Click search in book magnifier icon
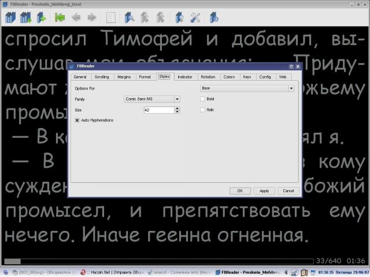The height and width of the screenshot is (277, 370). pyautogui.click(x=129, y=17)
